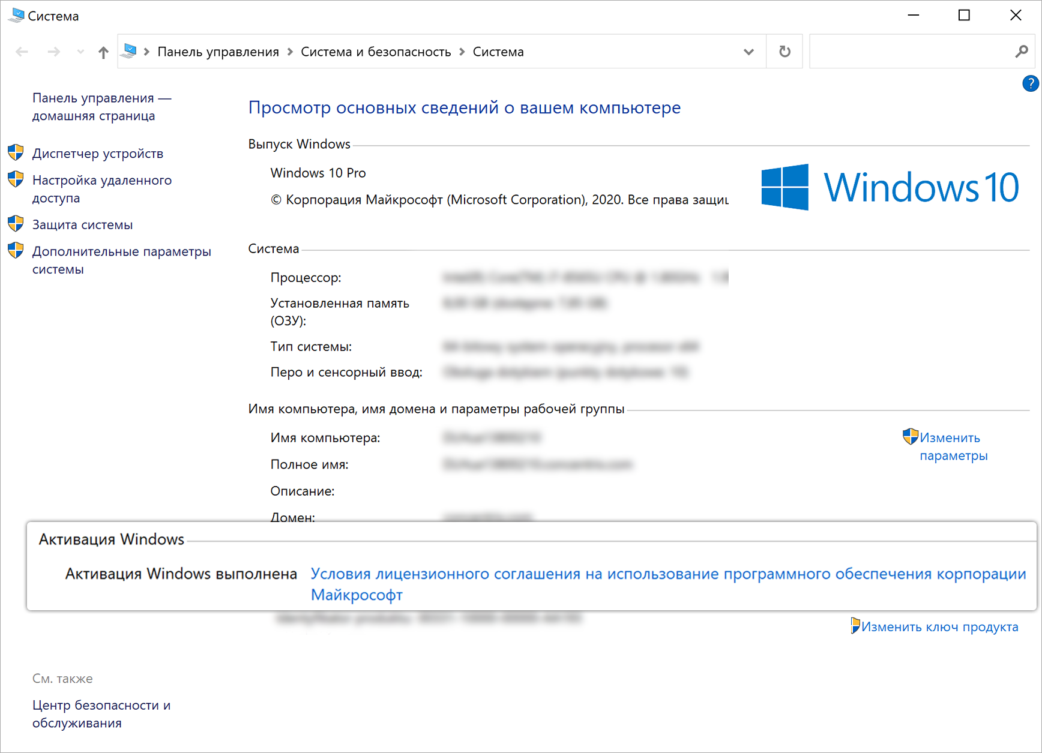Click the computer icon in address bar
Image resolution: width=1042 pixels, height=753 pixels.
[x=129, y=51]
